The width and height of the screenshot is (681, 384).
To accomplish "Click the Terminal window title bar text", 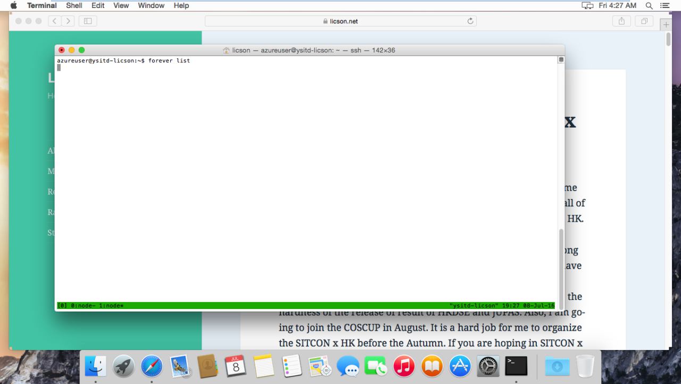I will point(313,51).
